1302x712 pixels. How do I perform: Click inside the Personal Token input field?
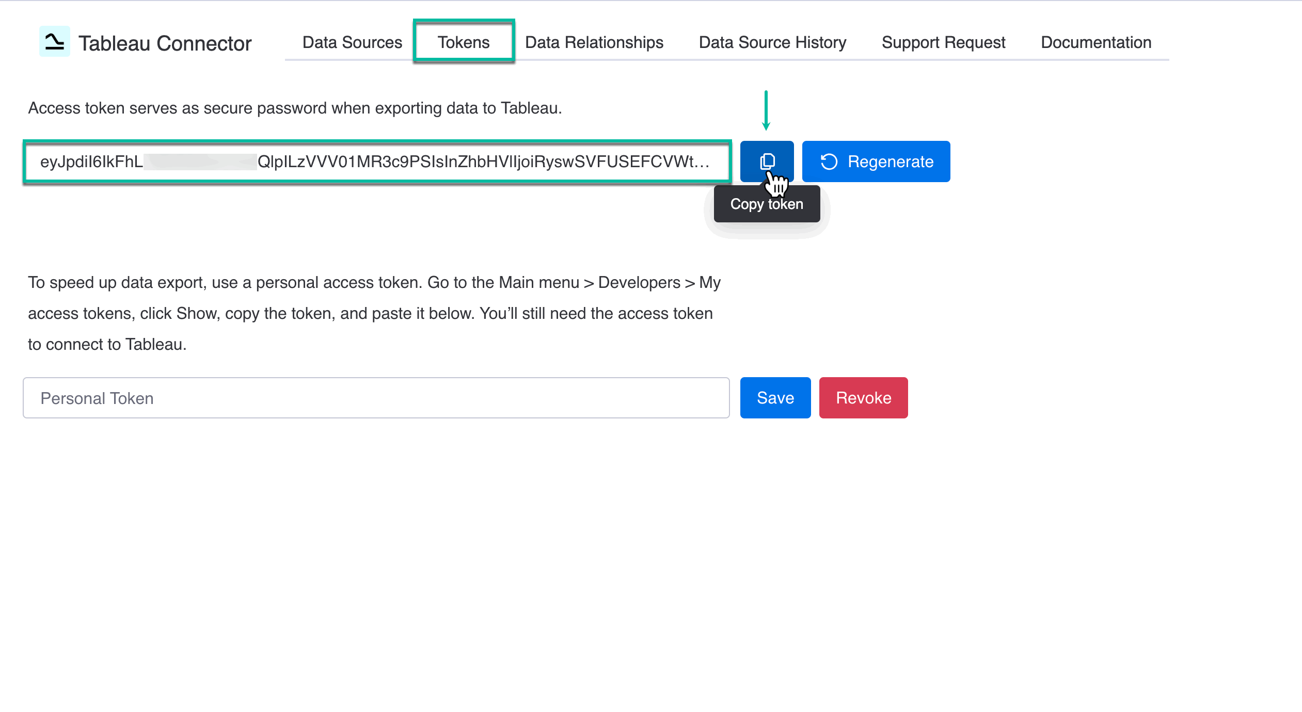click(361, 397)
